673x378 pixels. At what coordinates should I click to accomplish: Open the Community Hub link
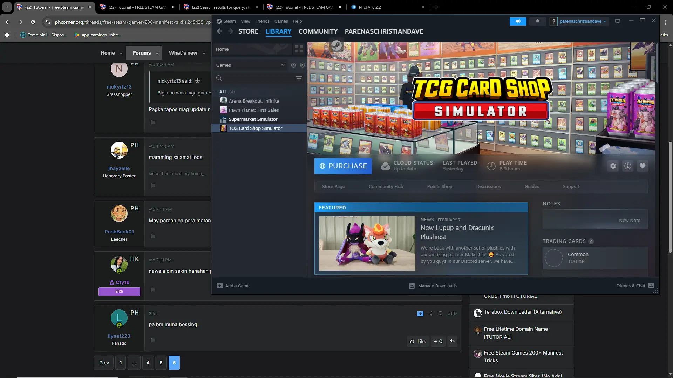point(386,187)
